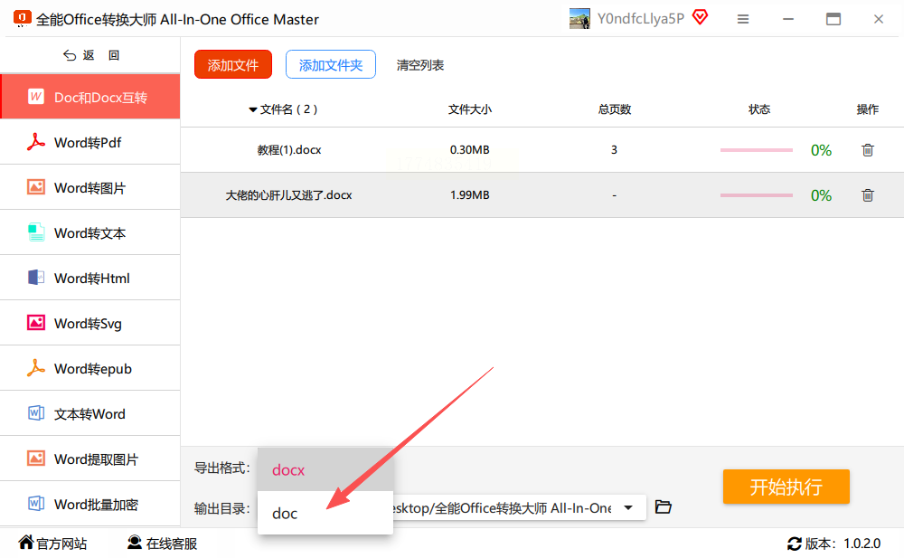This screenshot has height=558, width=904.
Task: Click the Word提取图片 icon
Action: pos(36,459)
